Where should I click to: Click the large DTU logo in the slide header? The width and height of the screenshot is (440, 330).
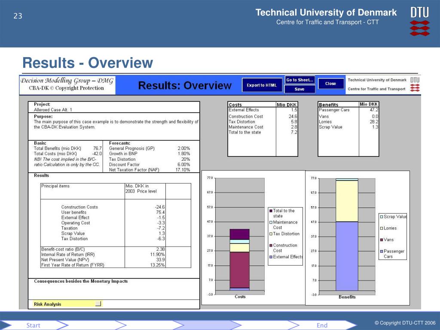coord(420,21)
